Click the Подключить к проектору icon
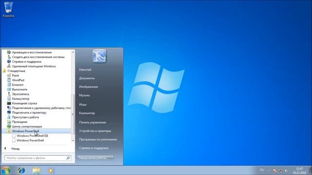The image size is (312, 175). [x=9, y=112]
